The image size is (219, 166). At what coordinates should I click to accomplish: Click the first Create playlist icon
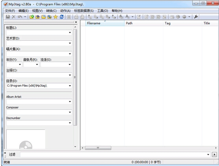pyautogui.click(x=152, y=17)
